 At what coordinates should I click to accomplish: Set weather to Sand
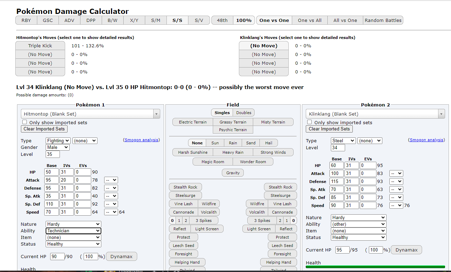(251, 143)
